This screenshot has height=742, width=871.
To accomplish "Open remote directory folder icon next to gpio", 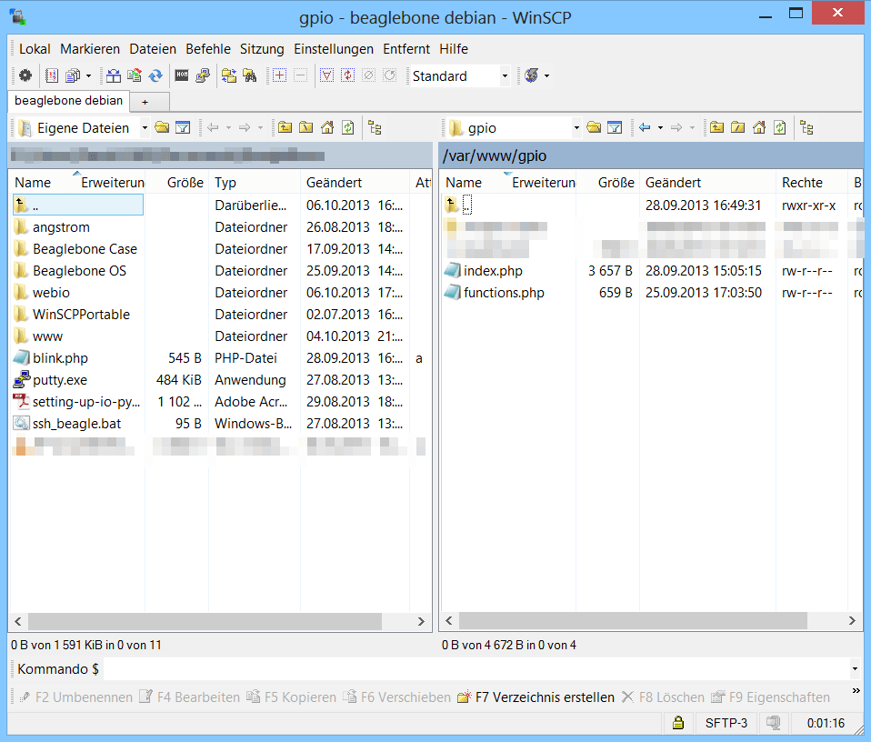I will pyautogui.click(x=594, y=127).
